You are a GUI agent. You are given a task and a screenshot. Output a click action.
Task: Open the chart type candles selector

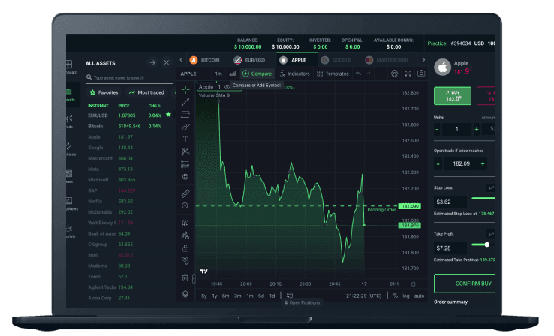(x=233, y=73)
